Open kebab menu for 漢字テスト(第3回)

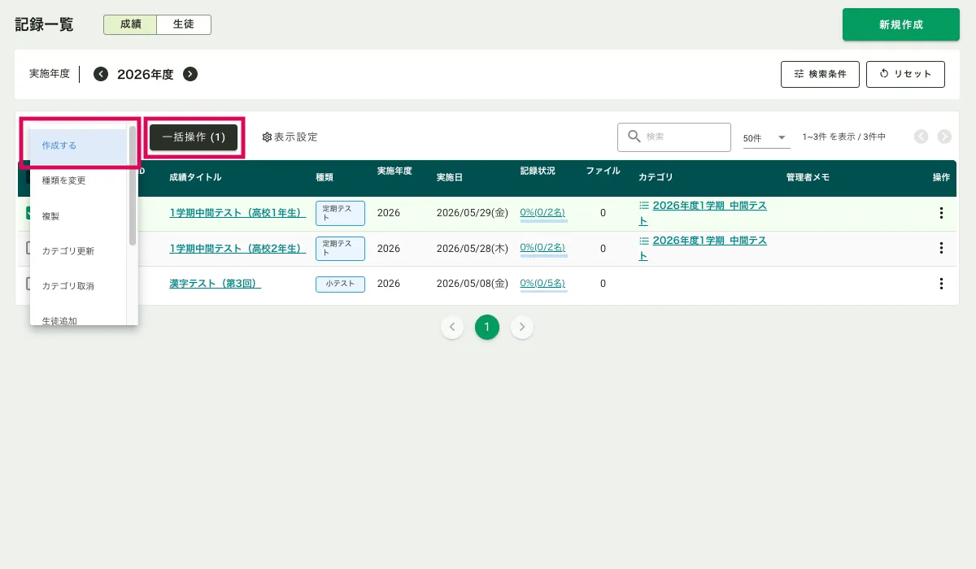coord(941,284)
